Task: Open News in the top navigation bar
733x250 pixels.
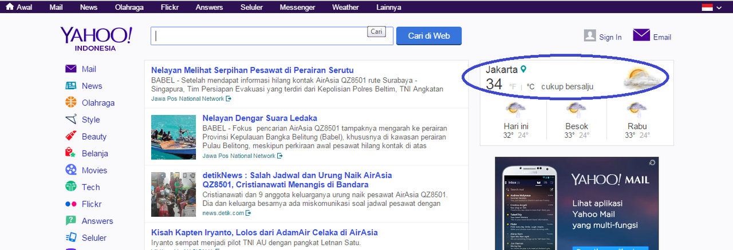Action: click(x=89, y=7)
